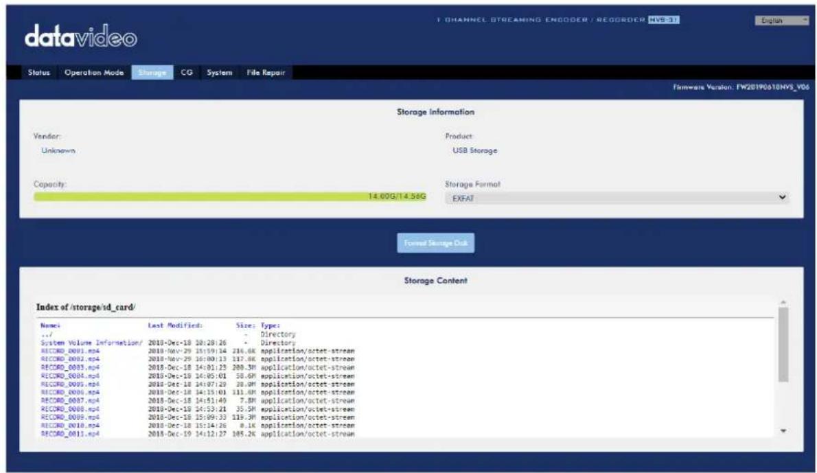Screen dimensions: 817x473
Task: Open RECORD_0007.mp4 link
Action: coord(70,401)
